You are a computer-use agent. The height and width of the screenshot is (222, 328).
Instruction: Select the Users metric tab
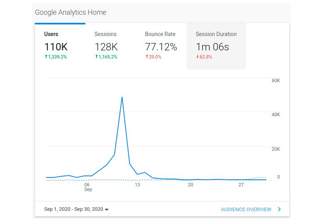60,46
